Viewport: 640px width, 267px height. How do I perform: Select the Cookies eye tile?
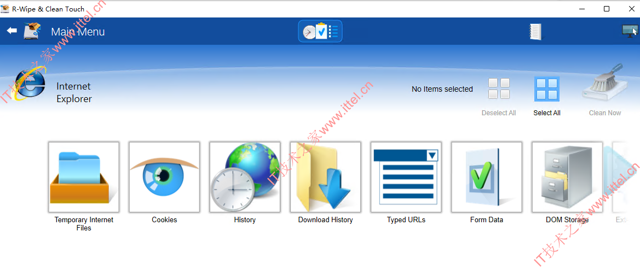tap(164, 177)
